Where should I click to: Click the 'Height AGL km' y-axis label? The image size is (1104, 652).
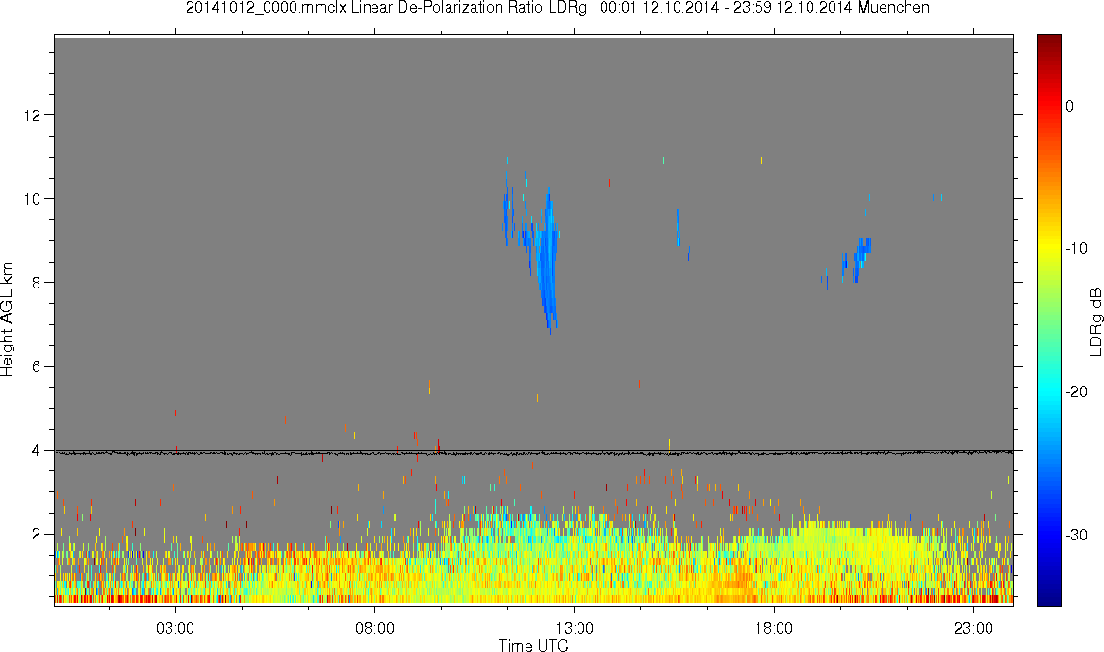click(x=7, y=319)
